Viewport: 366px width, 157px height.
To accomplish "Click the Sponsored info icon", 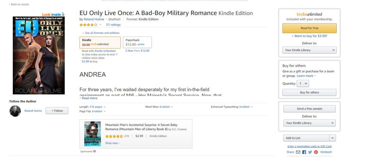I will [x=94, y=151].
